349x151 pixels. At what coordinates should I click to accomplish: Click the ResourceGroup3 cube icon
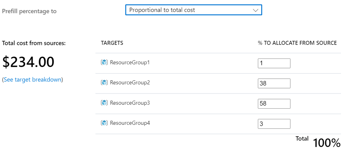(x=104, y=103)
